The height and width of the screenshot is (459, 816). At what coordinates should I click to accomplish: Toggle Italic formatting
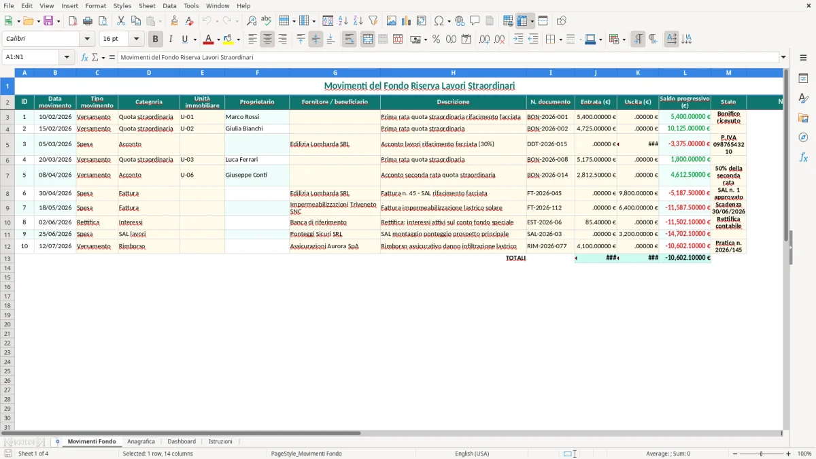tap(170, 39)
